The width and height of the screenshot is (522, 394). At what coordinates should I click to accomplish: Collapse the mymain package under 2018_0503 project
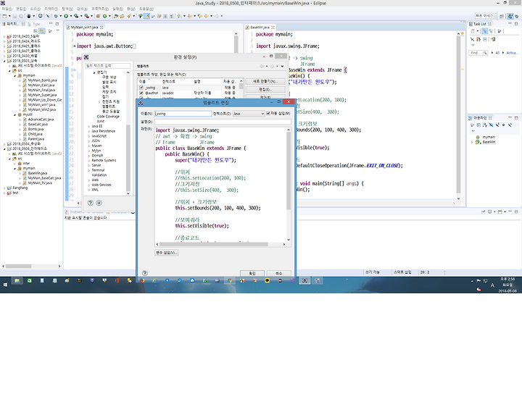(x=15, y=75)
